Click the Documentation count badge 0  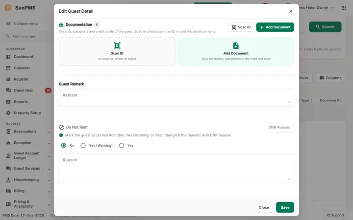coord(97,24)
